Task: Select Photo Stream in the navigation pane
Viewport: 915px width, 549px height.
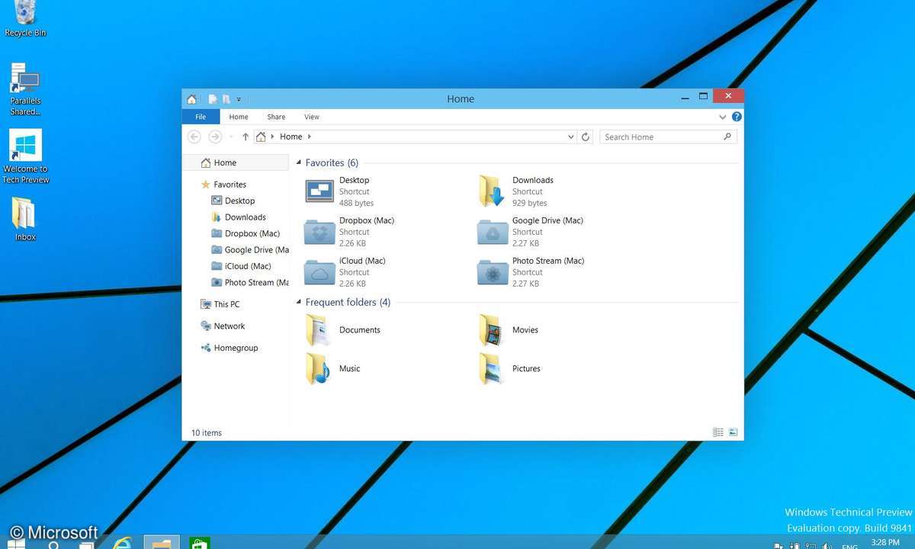Action: pos(250,282)
